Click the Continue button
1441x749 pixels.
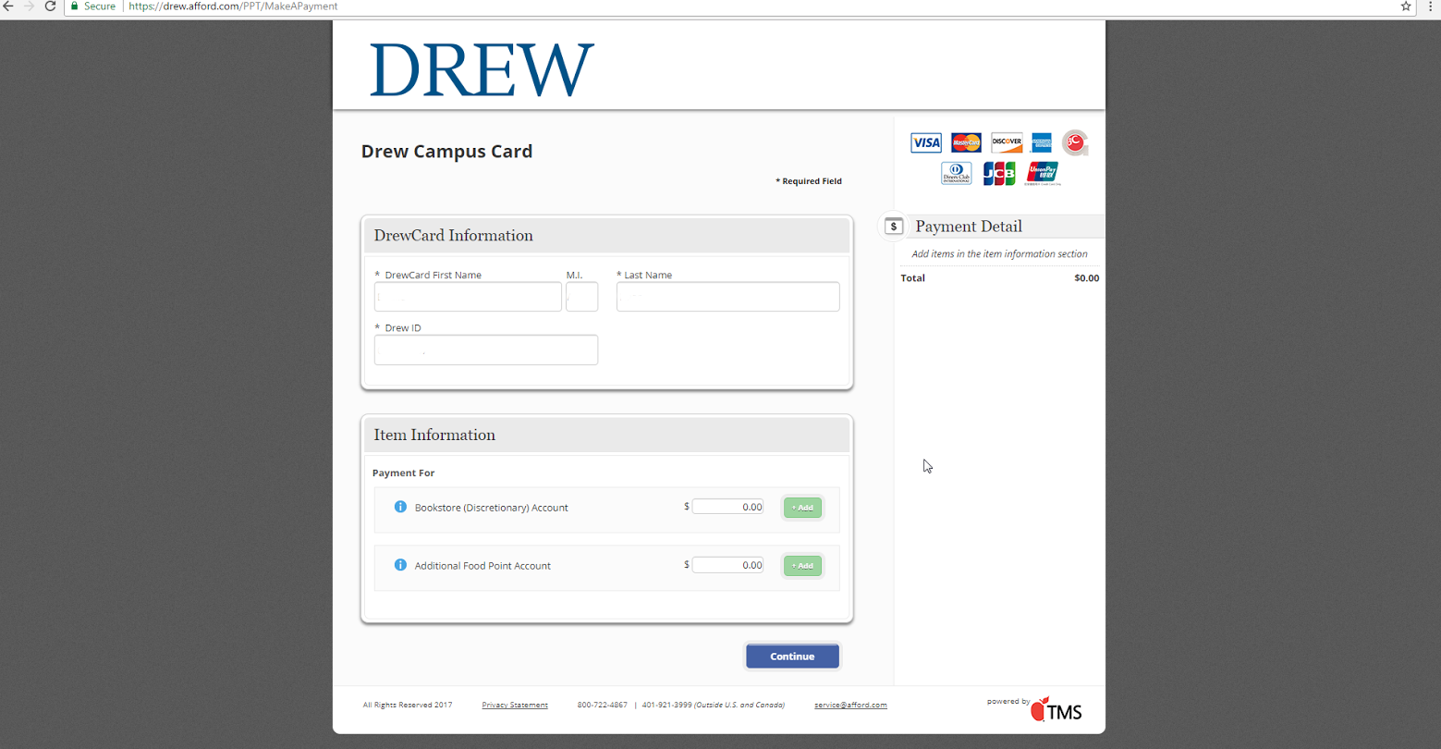pyautogui.click(x=792, y=657)
